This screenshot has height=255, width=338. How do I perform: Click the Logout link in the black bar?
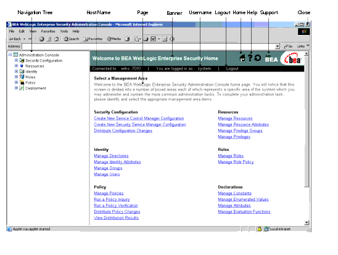point(232,68)
